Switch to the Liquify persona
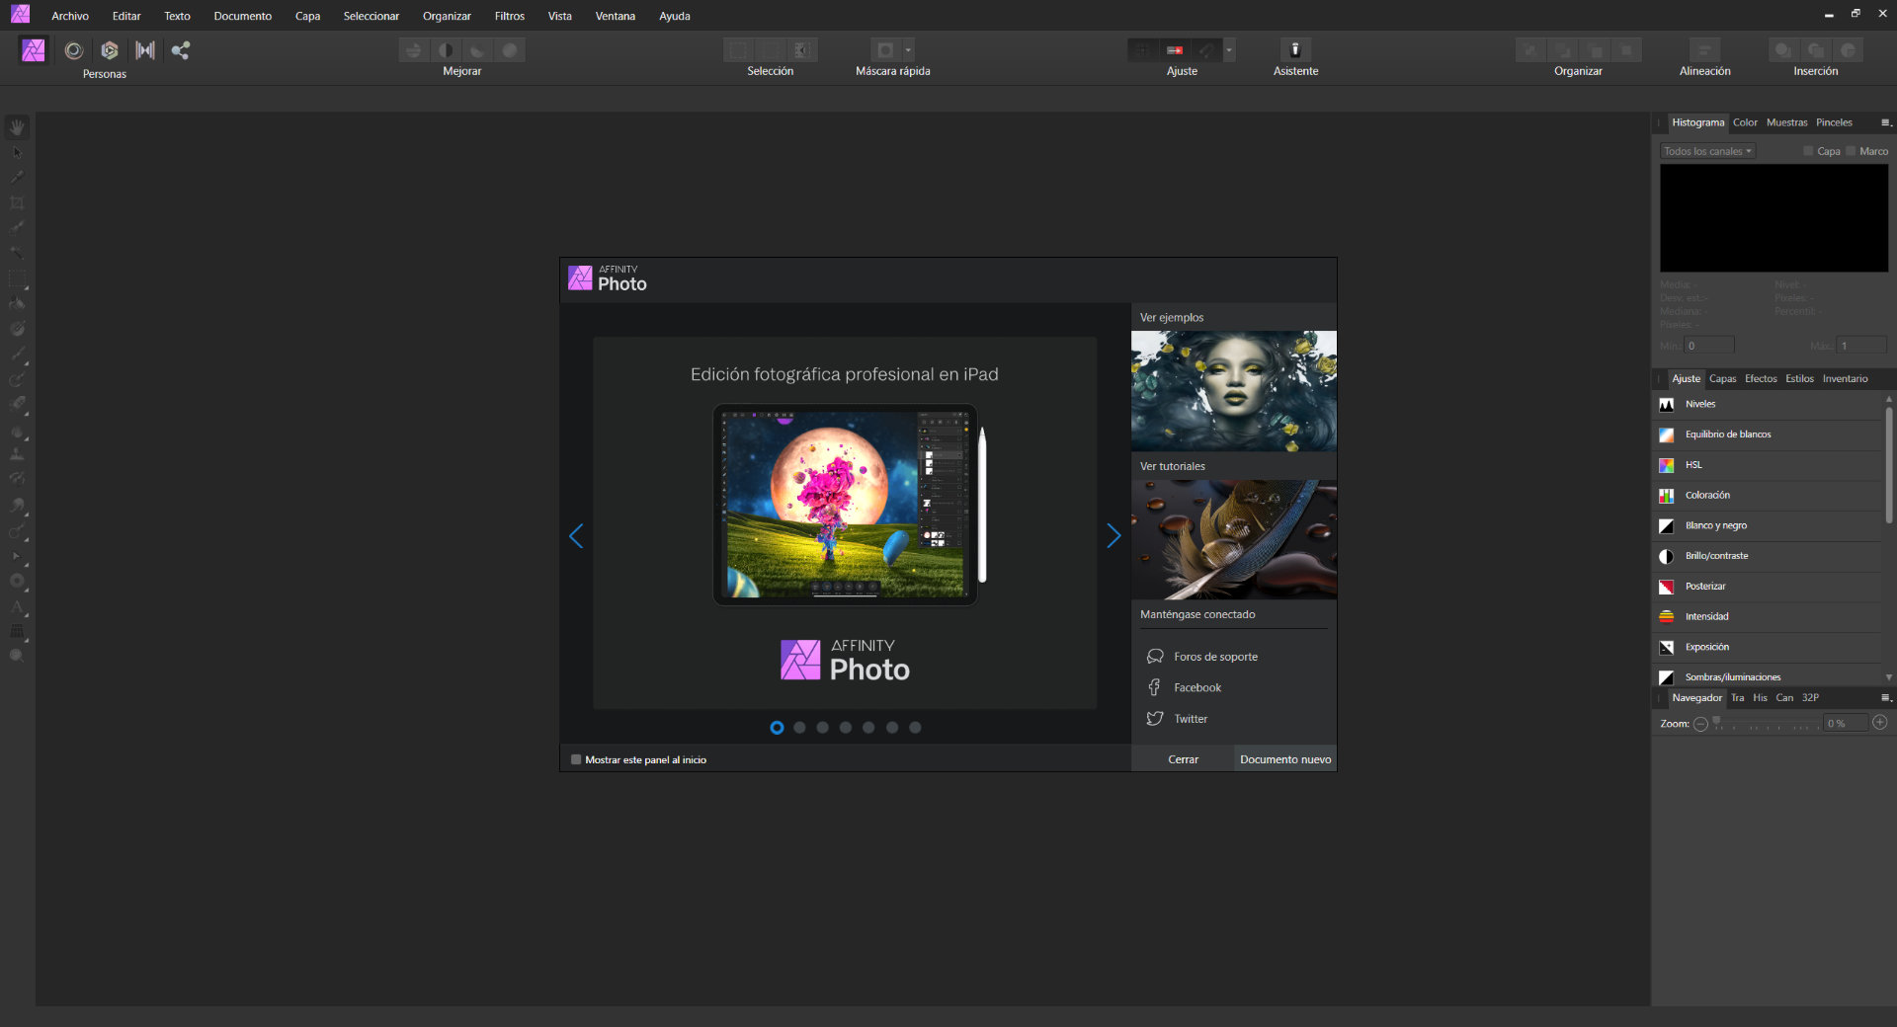 tap(73, 50)
